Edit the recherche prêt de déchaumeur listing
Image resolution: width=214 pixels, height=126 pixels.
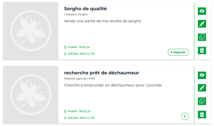pos(202,88)
